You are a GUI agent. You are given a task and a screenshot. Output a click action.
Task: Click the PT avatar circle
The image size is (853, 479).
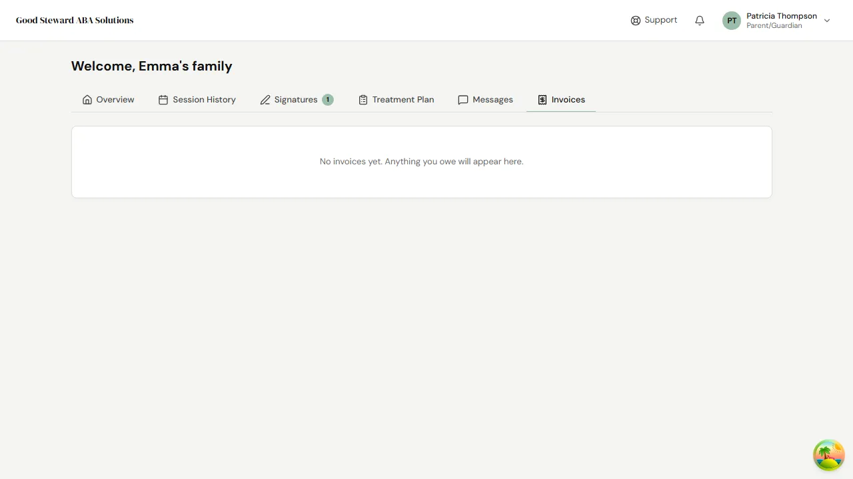pyautogui.click(x=731, y=20)
